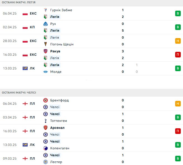Click the Pogoń Szczecin crest icon

pyautogui.click(x=46, y=44)
